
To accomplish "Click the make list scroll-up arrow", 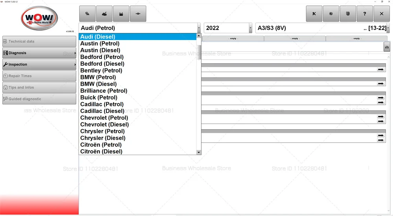I will click(199, 36).
